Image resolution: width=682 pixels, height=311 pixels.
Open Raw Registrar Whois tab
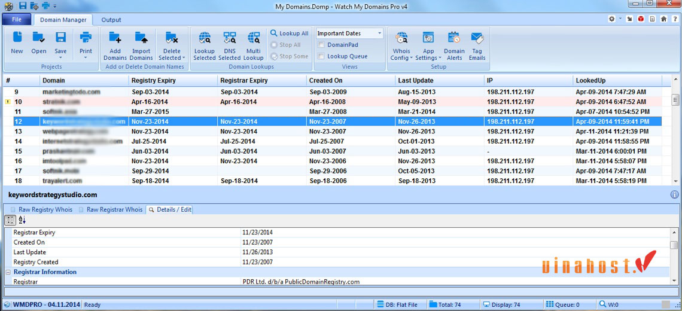point(111,209)
